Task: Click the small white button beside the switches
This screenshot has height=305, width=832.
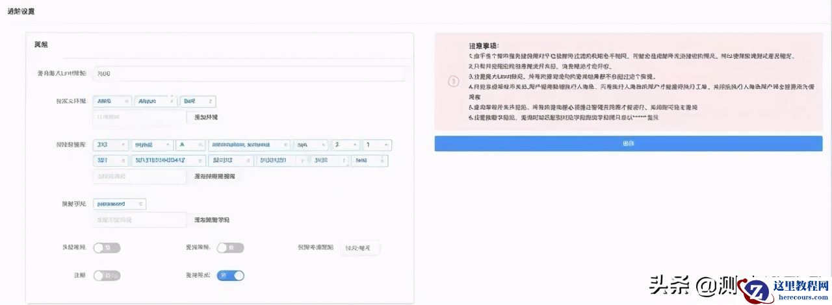Action: pos(359,248)
